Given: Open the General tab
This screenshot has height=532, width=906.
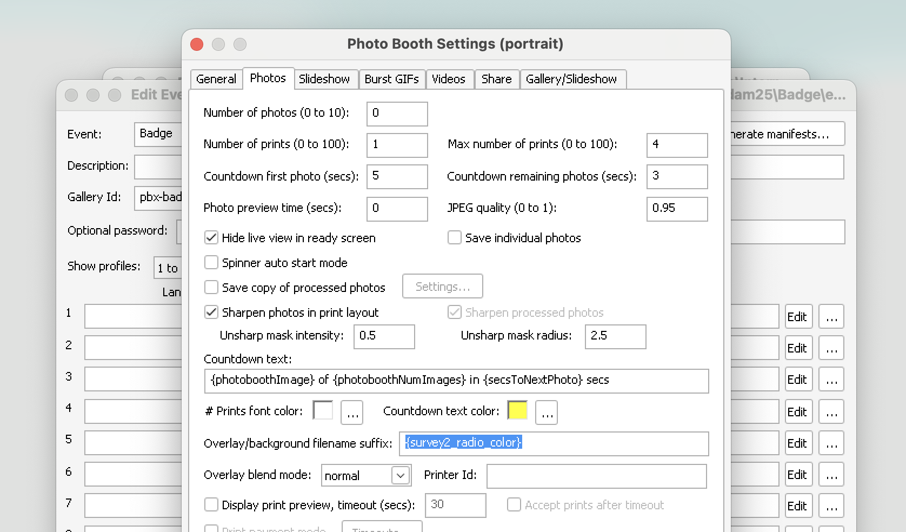Looking at the screenshot, I should pyautogui.click(x=216, y=79).
